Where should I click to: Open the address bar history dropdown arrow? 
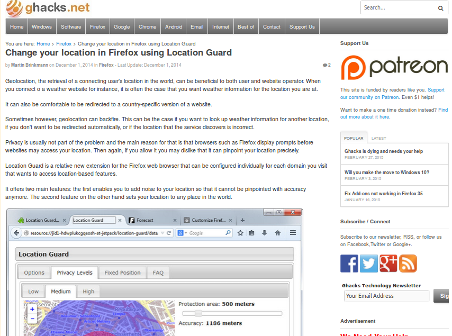162,233
